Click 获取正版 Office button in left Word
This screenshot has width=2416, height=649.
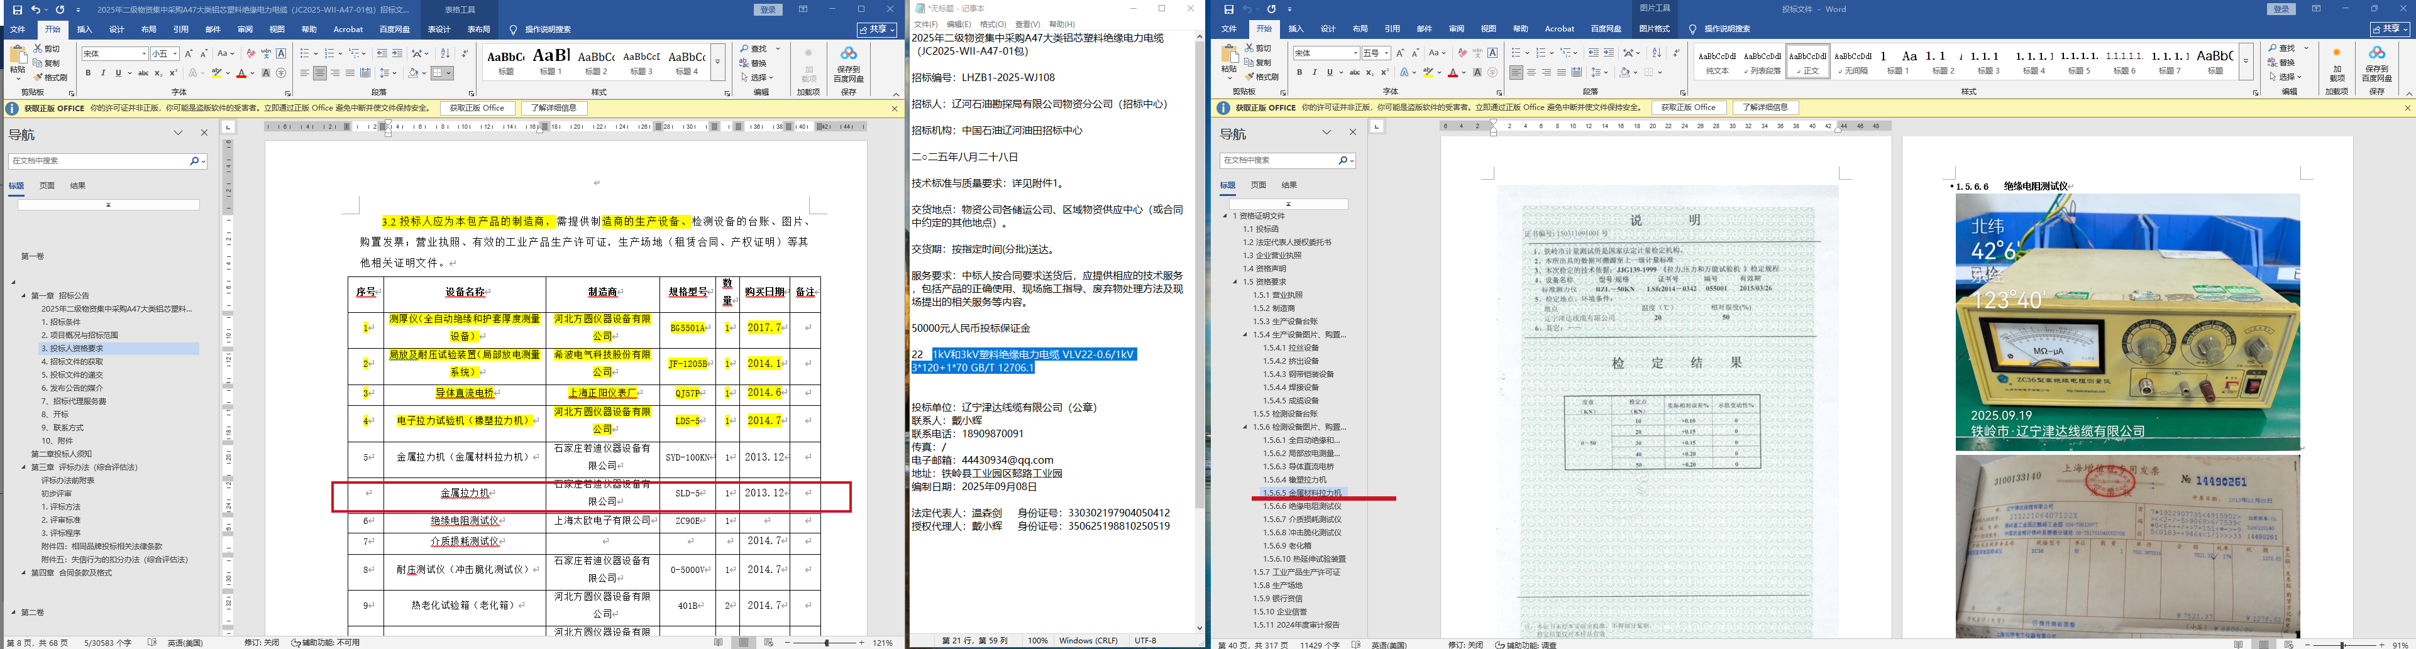pyautogui.click(x=477, y=108)
